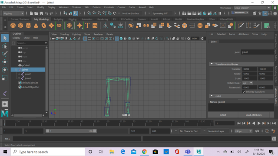Collapse the Transform Attributes section
278x156 pixels.
point(212,64)
